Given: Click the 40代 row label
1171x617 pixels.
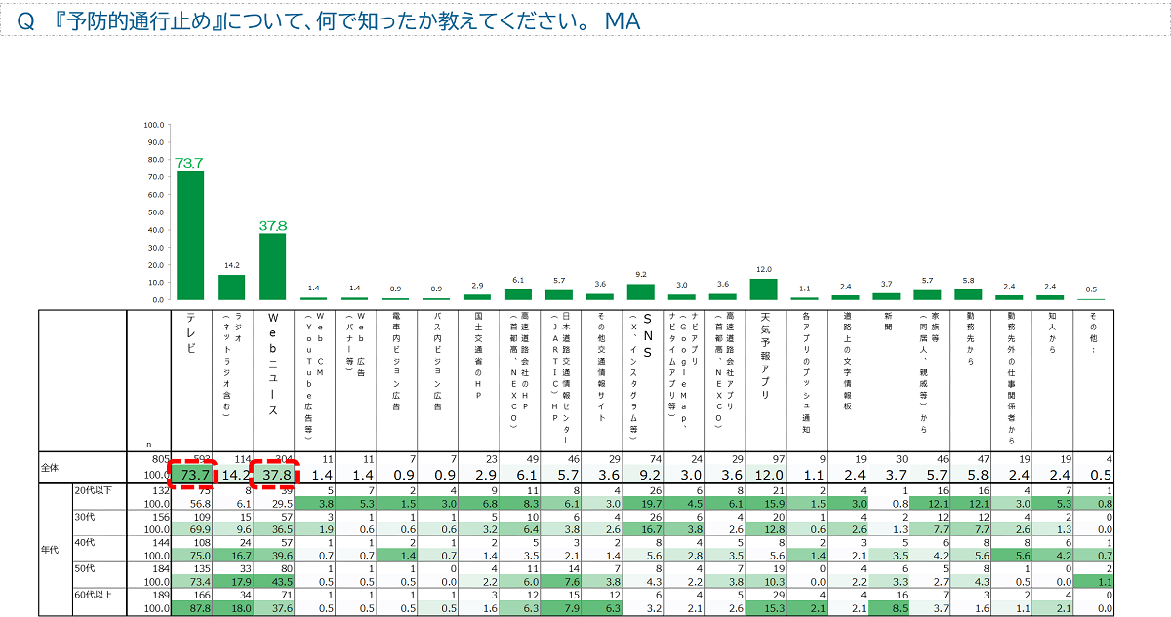Looking at the screenshot, I should coord(85,541).
